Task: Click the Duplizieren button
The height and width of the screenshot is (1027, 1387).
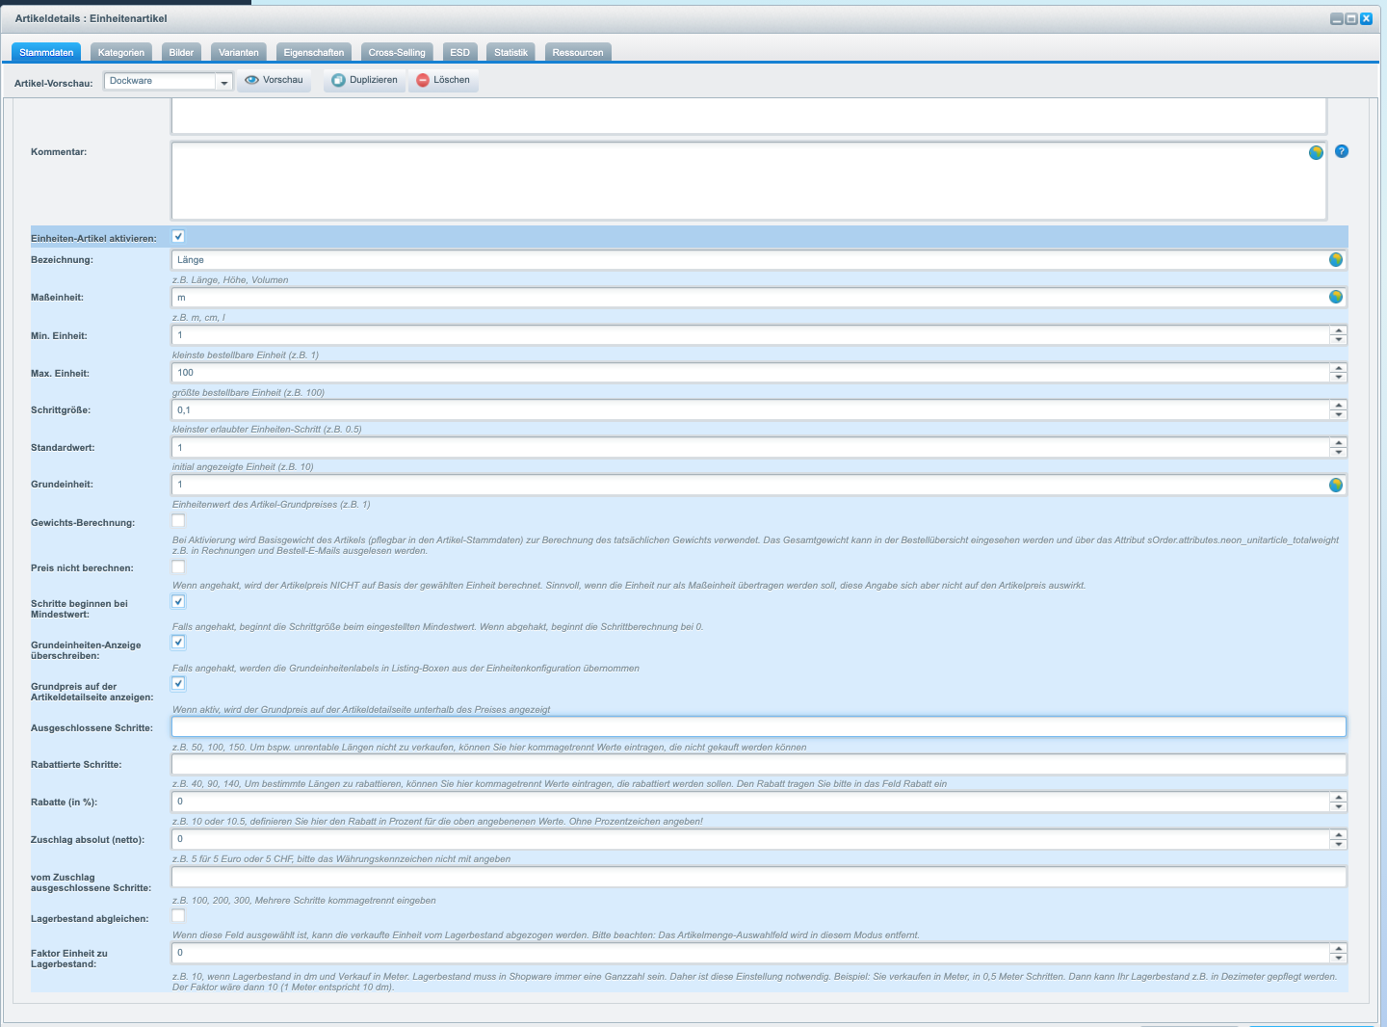Action: pos(364,80)
